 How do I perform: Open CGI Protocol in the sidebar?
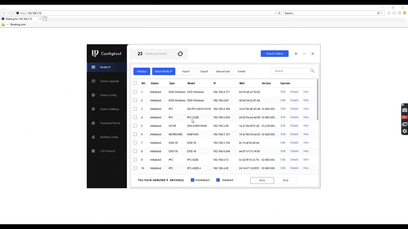107,151
